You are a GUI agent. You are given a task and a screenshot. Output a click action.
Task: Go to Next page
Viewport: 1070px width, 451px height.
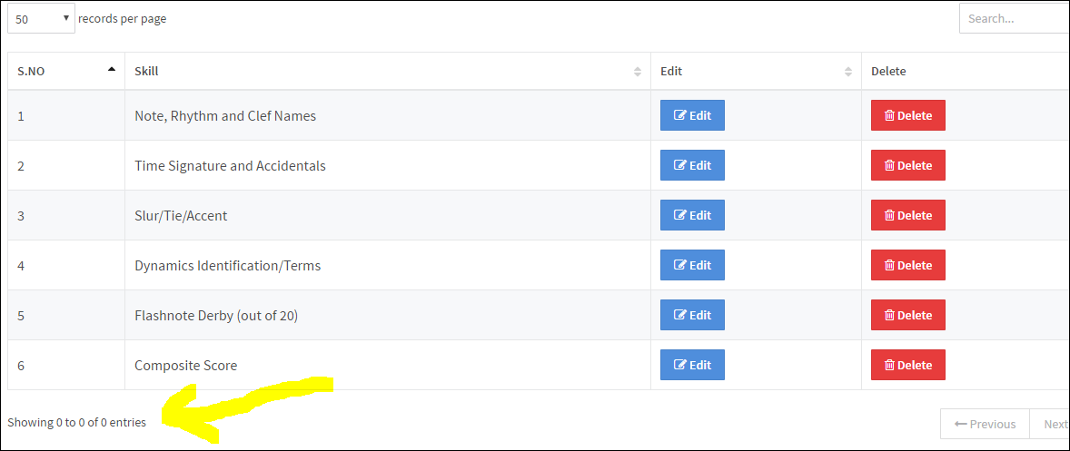(x=1050, y=424)
